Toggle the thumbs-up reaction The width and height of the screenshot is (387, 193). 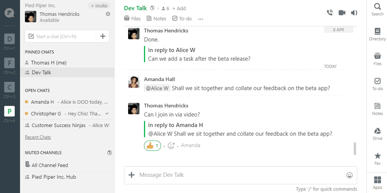pyautogui.click(x=152, y=146)
